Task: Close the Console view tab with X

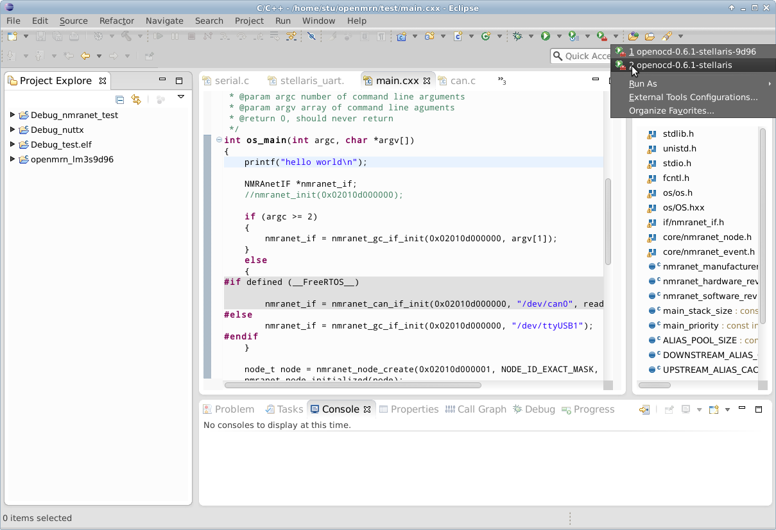Action: pyautogui.click(x=367, y=409)
